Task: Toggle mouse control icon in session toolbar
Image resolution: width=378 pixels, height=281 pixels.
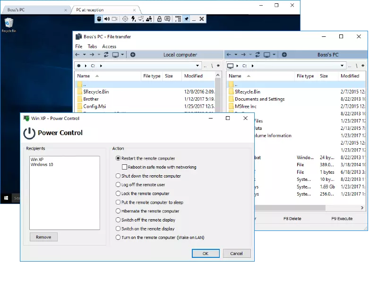Action: click(99, 19)
